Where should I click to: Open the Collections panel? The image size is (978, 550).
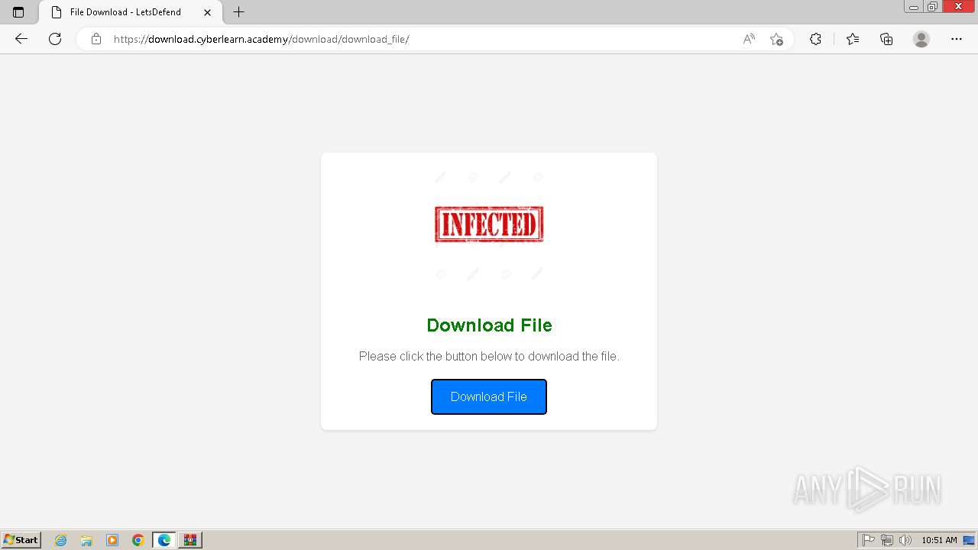(886, 39)
